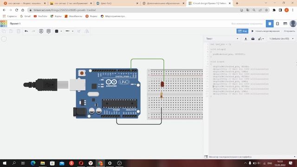Switch to schematic view icon
The width and height of the screenshot is (297, 167).
[278, 24]
